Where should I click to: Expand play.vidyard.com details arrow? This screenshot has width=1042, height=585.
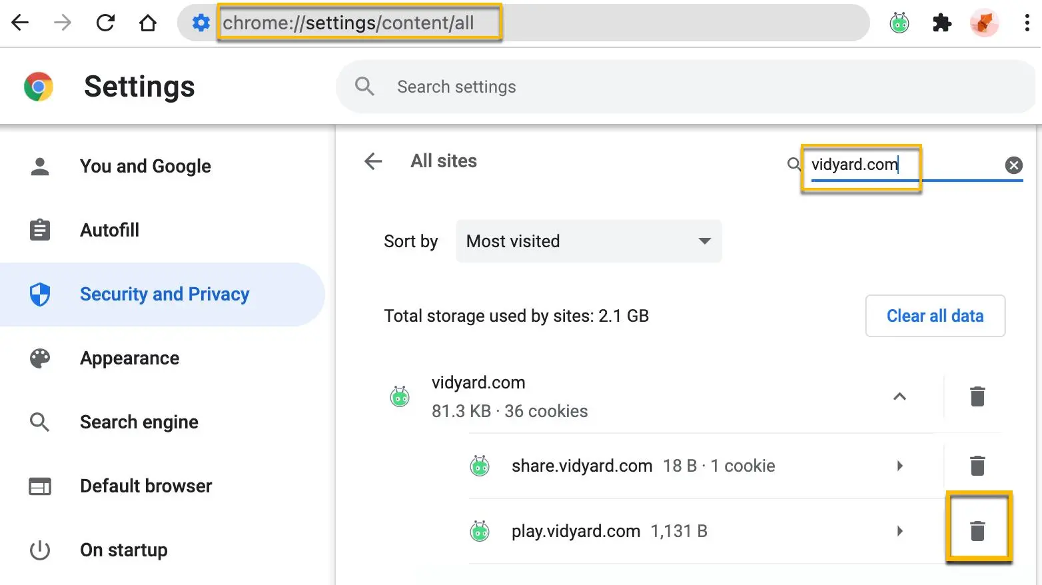(899, 531)
